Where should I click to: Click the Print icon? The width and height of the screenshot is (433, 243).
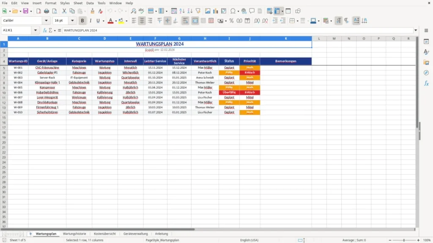tap(47, 11)
